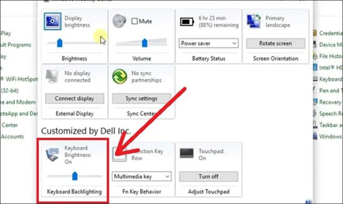Open the Recovery control panel link
The width and height of the screenshot is (343, 204).
click(x=329, y=102)
